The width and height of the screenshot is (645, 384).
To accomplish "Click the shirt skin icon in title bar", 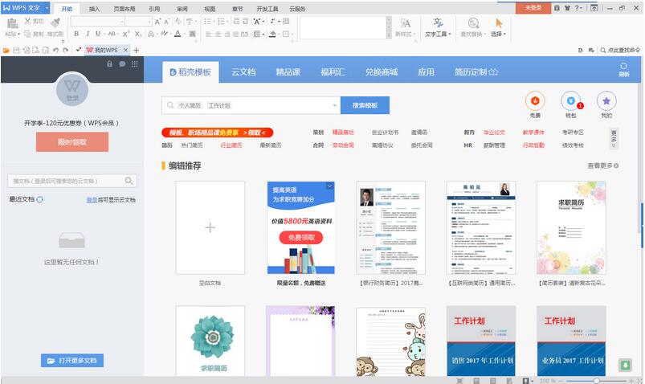I will [x=567, y=8].
